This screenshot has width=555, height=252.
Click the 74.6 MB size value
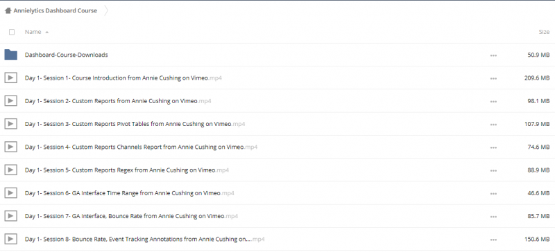pos(538,147)
